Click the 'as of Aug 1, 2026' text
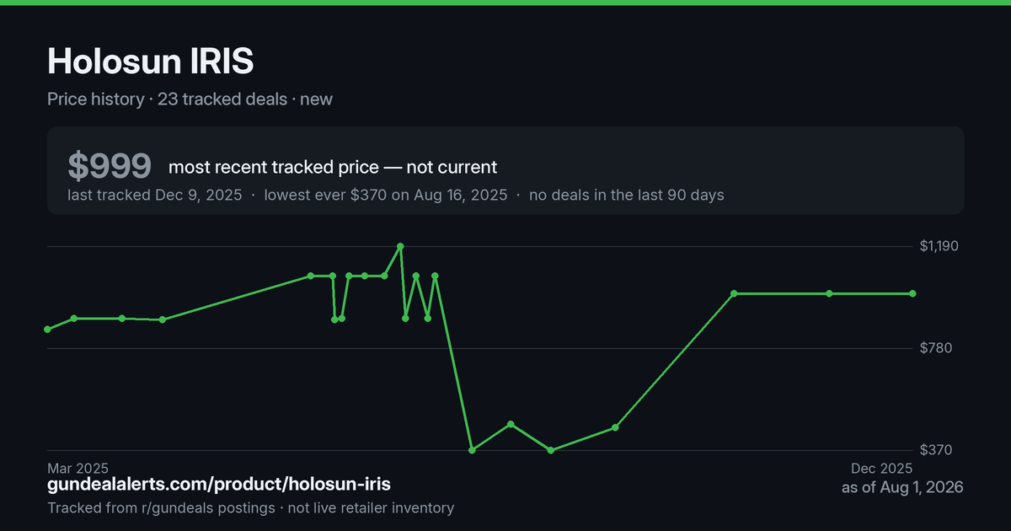 (902, 487)
